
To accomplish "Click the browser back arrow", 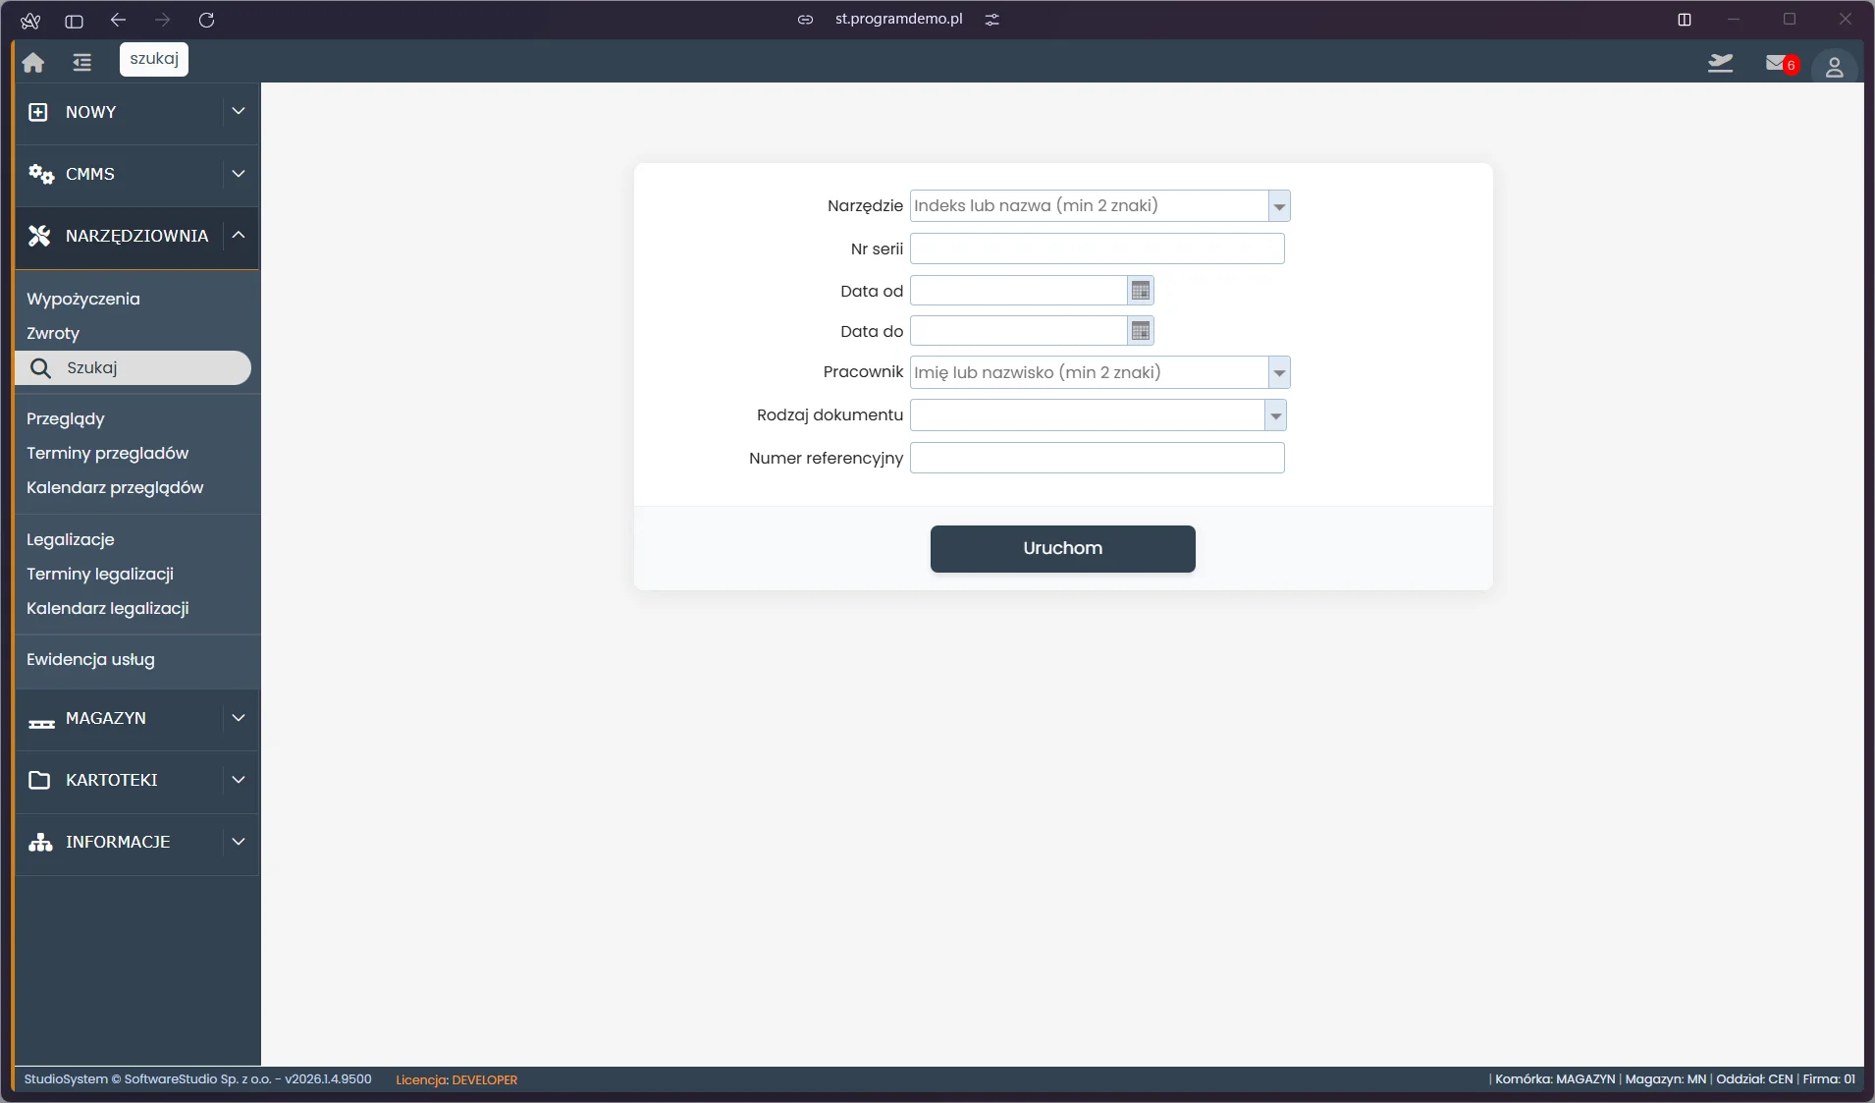I will point(119,20).
